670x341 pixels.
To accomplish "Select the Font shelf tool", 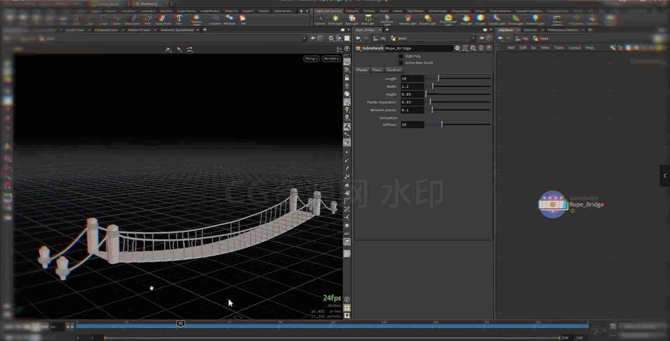I will (179, 20).
